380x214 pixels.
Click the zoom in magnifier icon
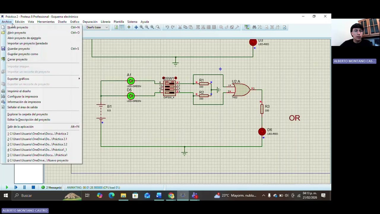point(141,27)
